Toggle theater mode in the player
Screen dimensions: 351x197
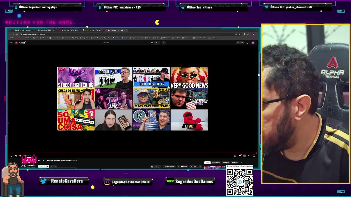pos(249,155)
